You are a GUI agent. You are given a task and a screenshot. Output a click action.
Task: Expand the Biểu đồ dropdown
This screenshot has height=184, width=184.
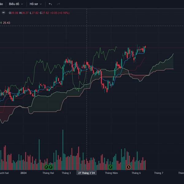(16, 4)
